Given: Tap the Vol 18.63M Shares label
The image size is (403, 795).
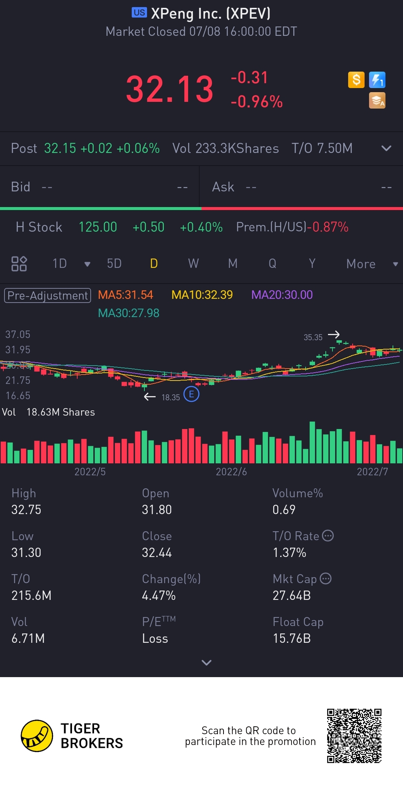Looking at the screenshot, I should point(49,412).
